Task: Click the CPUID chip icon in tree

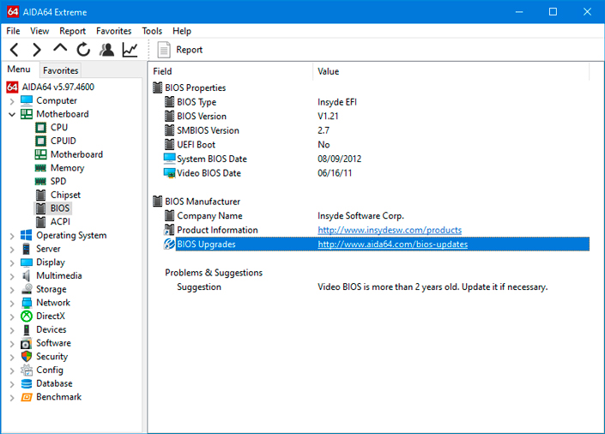Action: point(40,142)
